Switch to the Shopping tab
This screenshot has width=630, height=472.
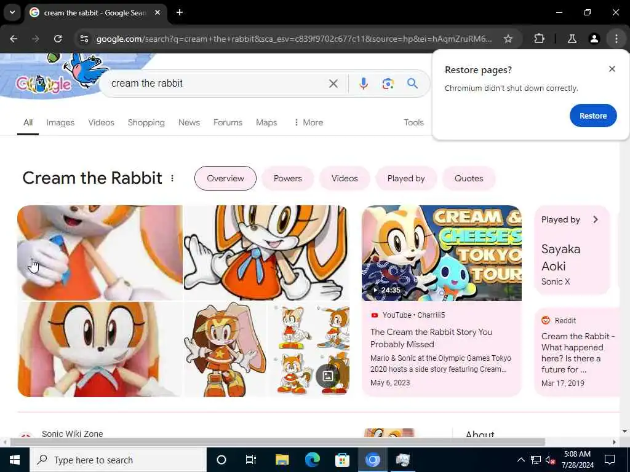tap(146, 122)
